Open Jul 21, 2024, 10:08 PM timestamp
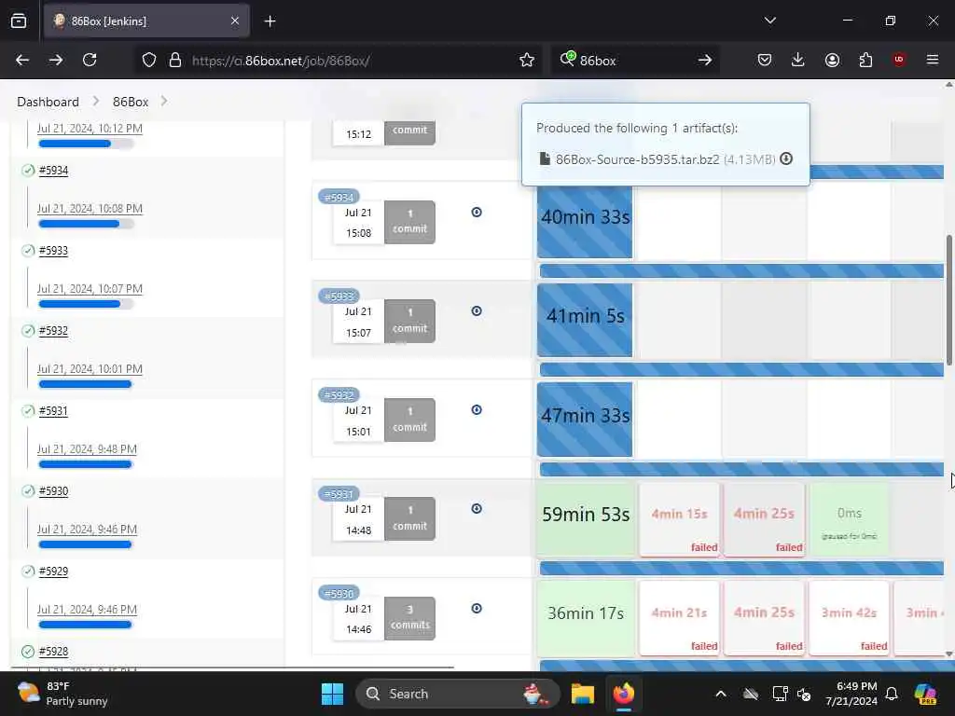The image size is (955, 716). pyautogui.click(x=90, y=209)
